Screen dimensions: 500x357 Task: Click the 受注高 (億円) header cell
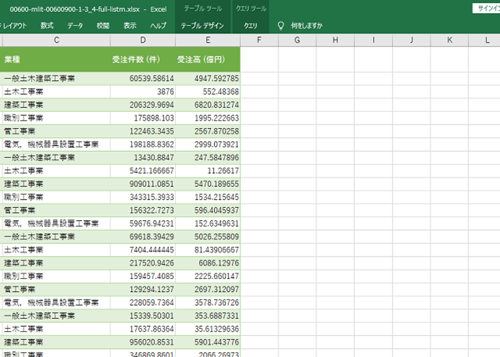(208, 59)
